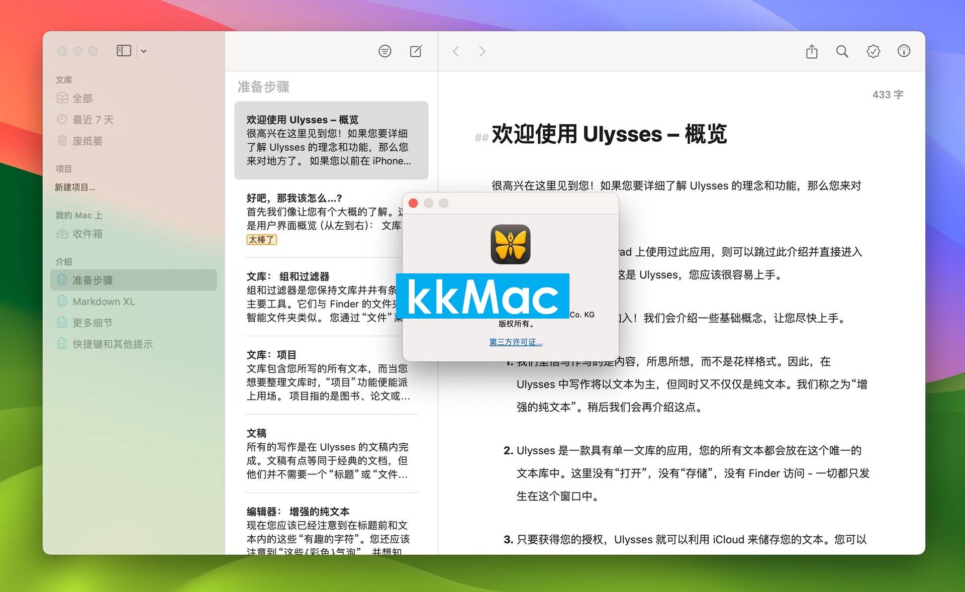Click editor list item 2 about 单一文库
Image resolution: width=965 pixels, height=592 pixels.
(686, 473)
